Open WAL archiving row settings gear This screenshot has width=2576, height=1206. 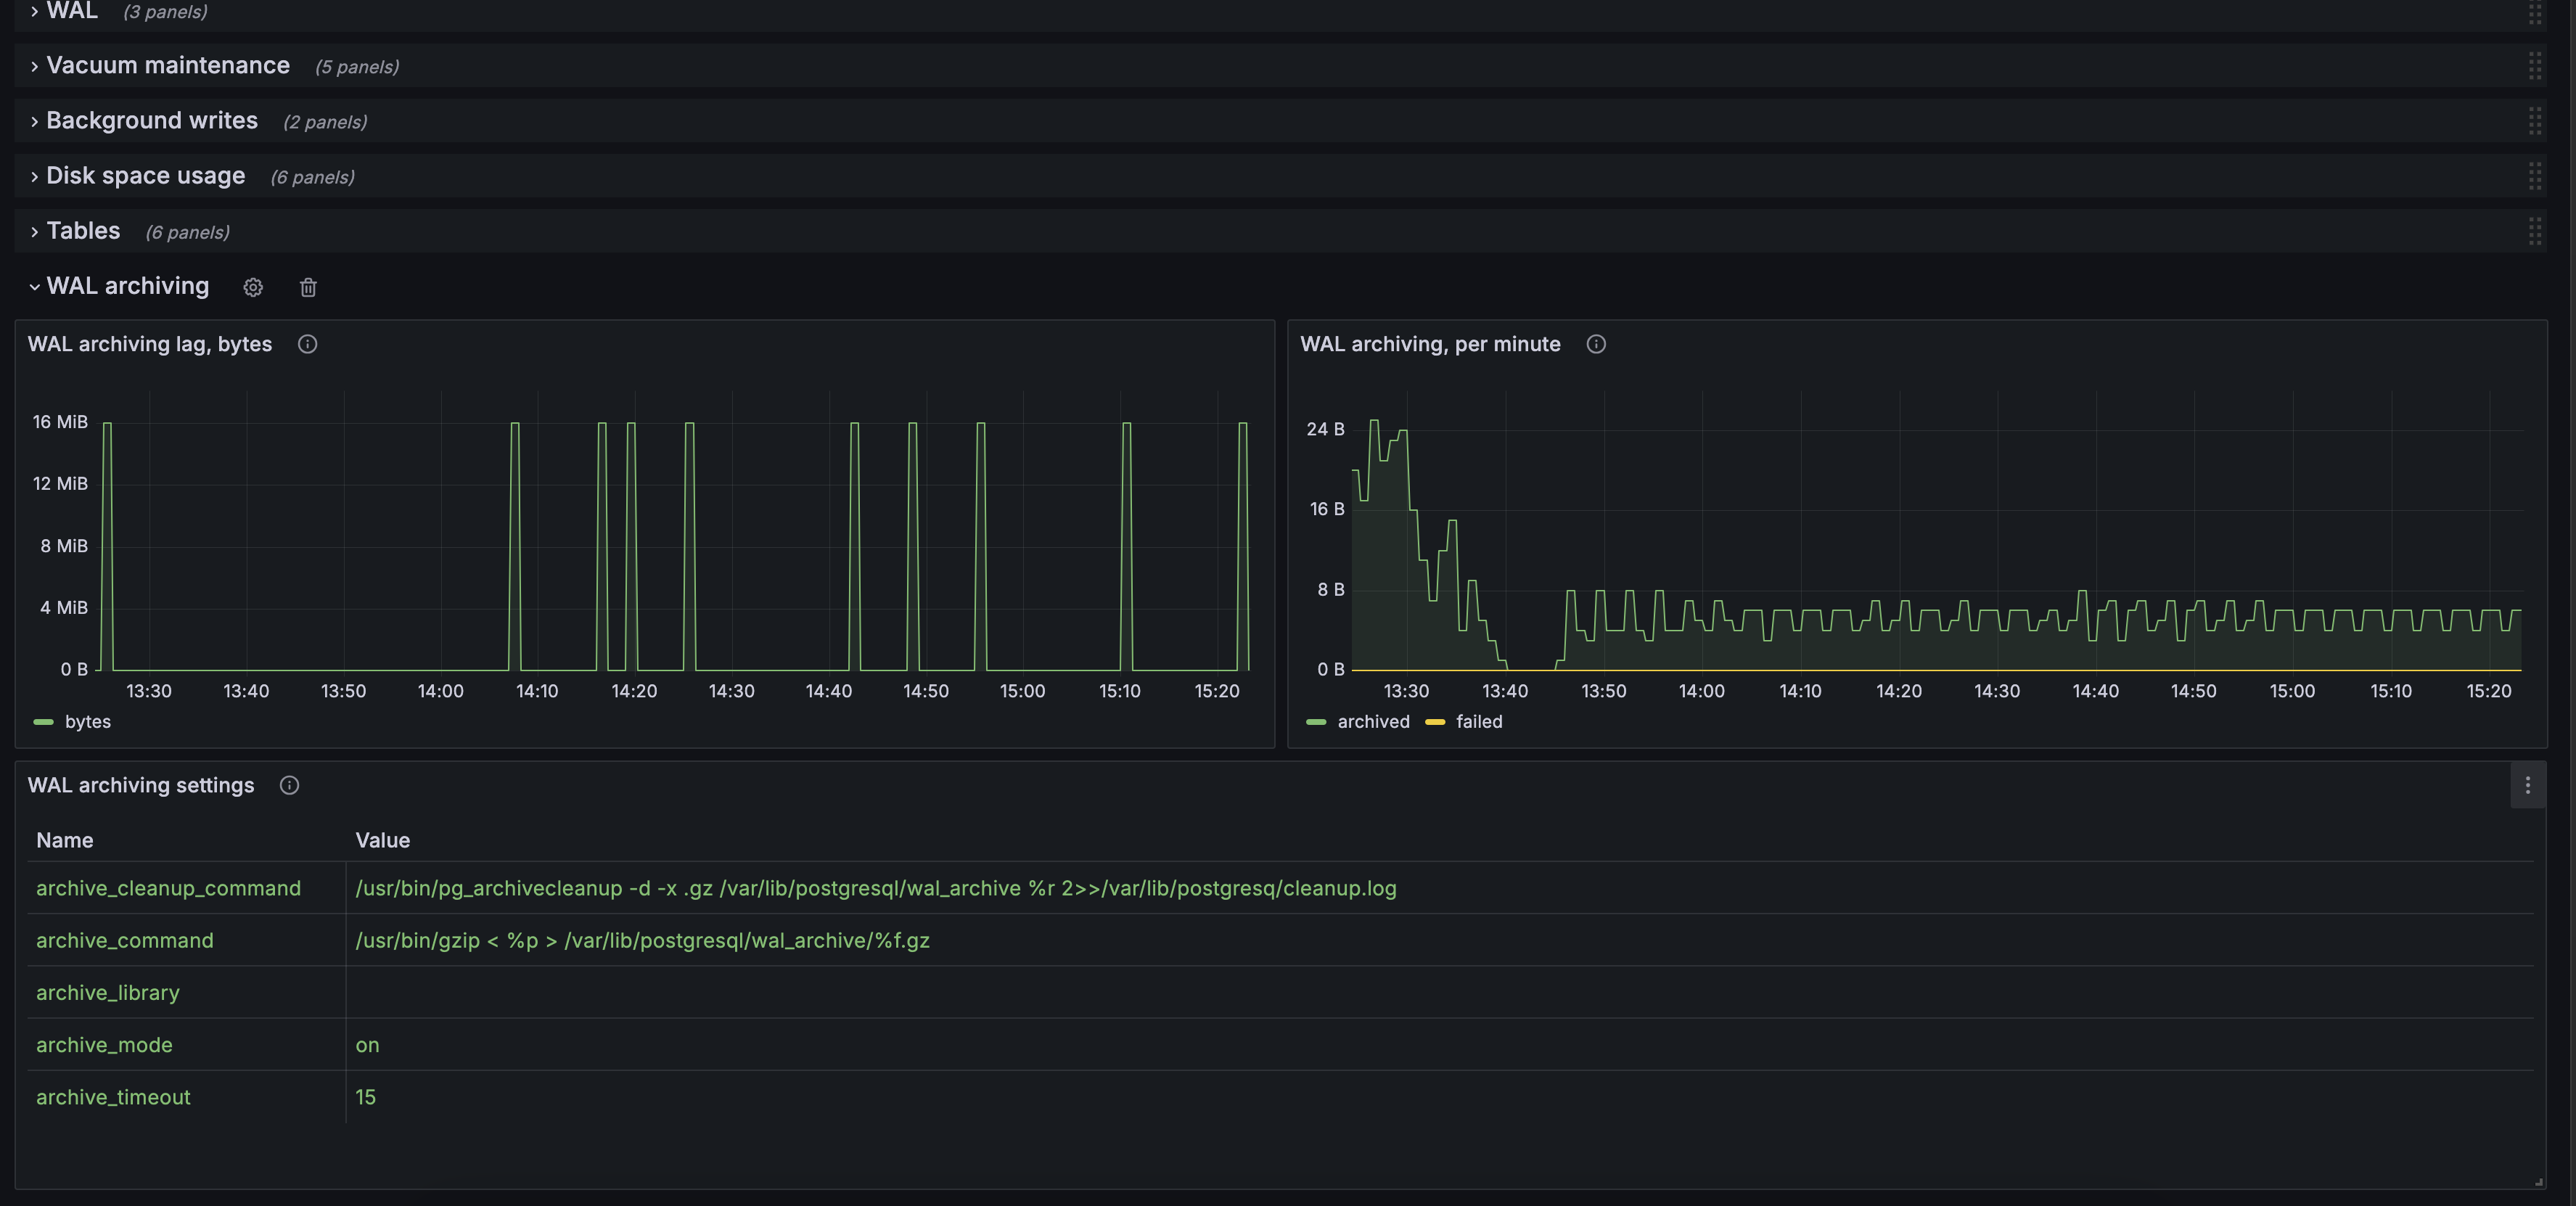(x=253, y=288)
